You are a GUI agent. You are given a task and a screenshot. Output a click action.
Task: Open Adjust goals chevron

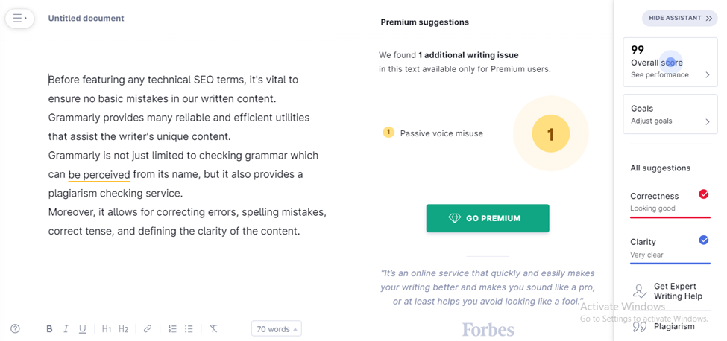coord(708,121)
